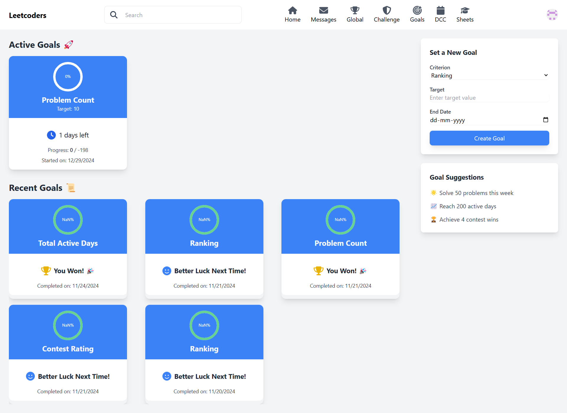The width and height of the screenshot is (567, 413).
Task: Click the Create Goal button
Action: coord(489,138)
